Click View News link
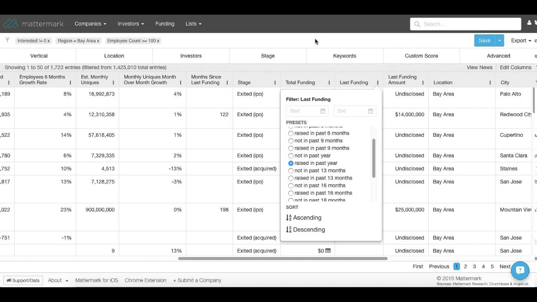Screen dimensions: 537x302 [x=480, y=68]
